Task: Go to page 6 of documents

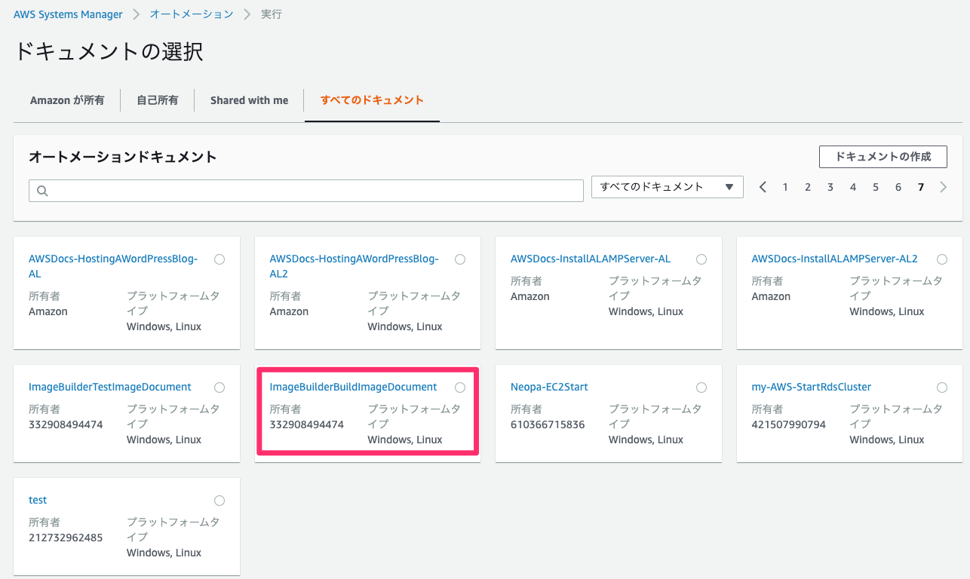Action: pos(898,187)
